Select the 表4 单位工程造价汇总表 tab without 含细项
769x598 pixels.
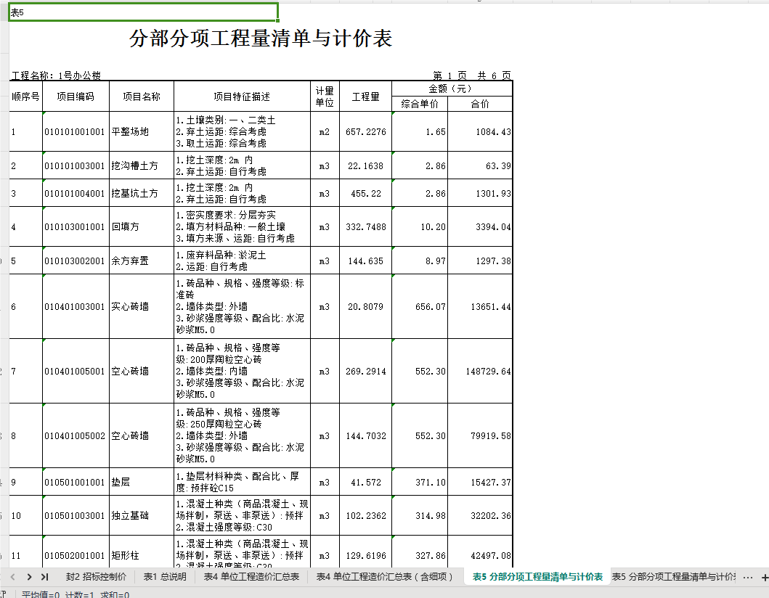[251, 577]
